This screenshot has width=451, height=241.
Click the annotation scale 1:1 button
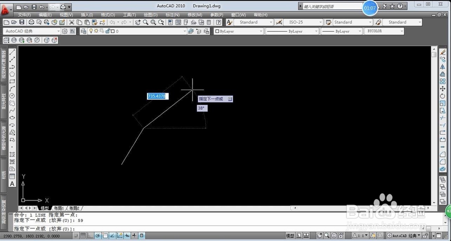coord(360,236)
